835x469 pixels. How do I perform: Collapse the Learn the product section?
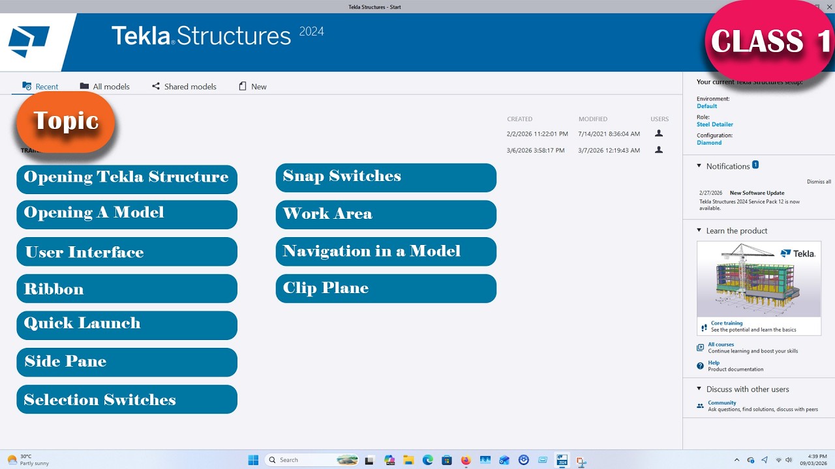699,230
